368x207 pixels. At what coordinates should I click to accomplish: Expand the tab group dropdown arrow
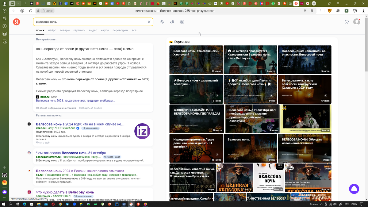pos(18,3)
